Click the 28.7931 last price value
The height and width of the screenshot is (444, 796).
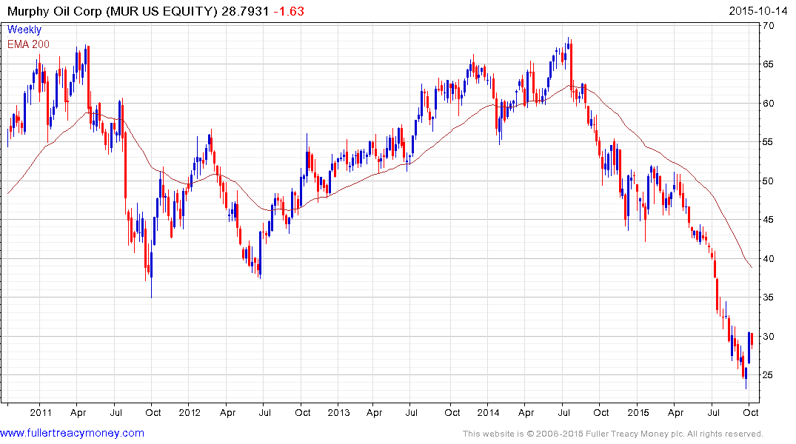pyautogui.click(x=245, y=11)
